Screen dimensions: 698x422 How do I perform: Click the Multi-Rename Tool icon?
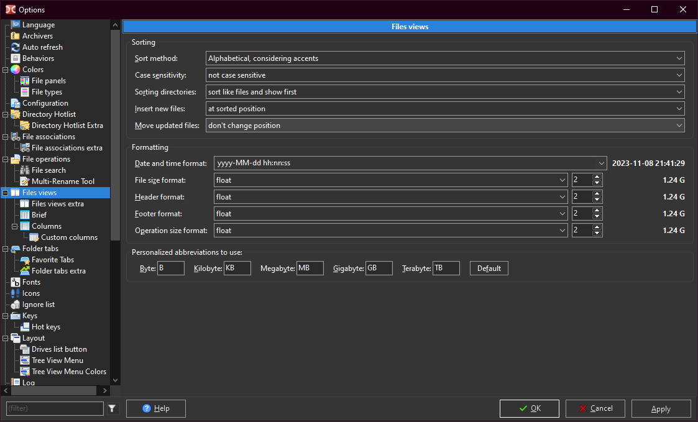[25, 181]
